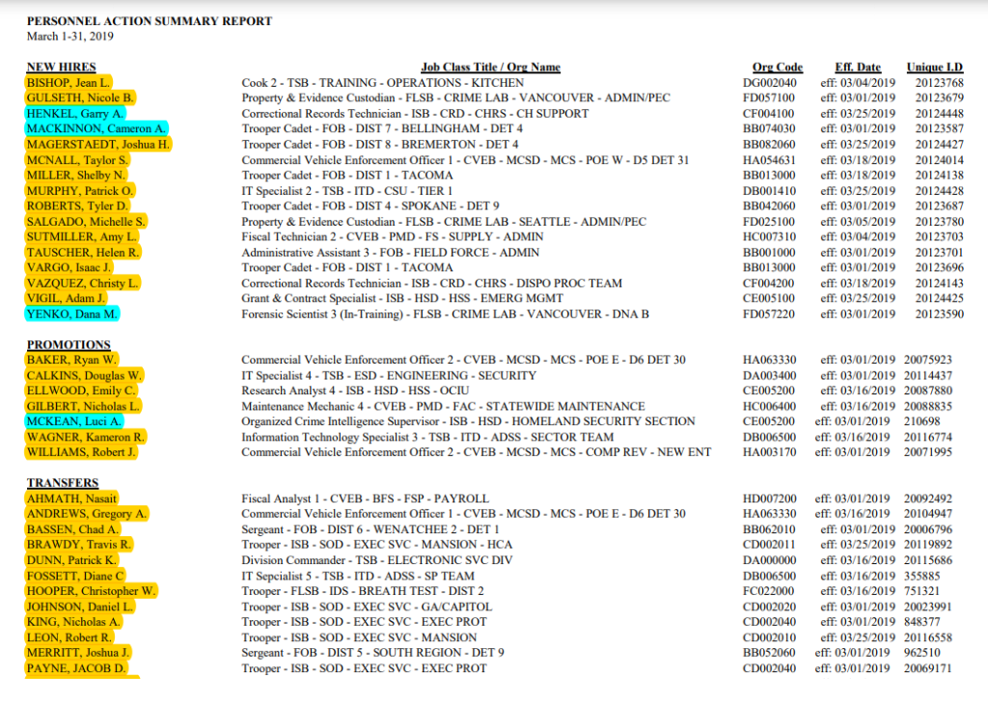Screen dimensions: 988x704
Task: Click the cyan-highlighted MCKEAN, Luci A. name
Action: pos(74,421)
